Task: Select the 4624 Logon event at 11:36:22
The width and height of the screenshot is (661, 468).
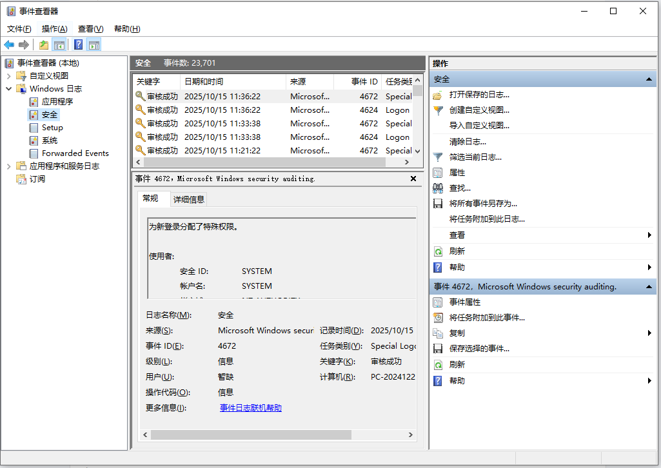Action: click(273, 110)
